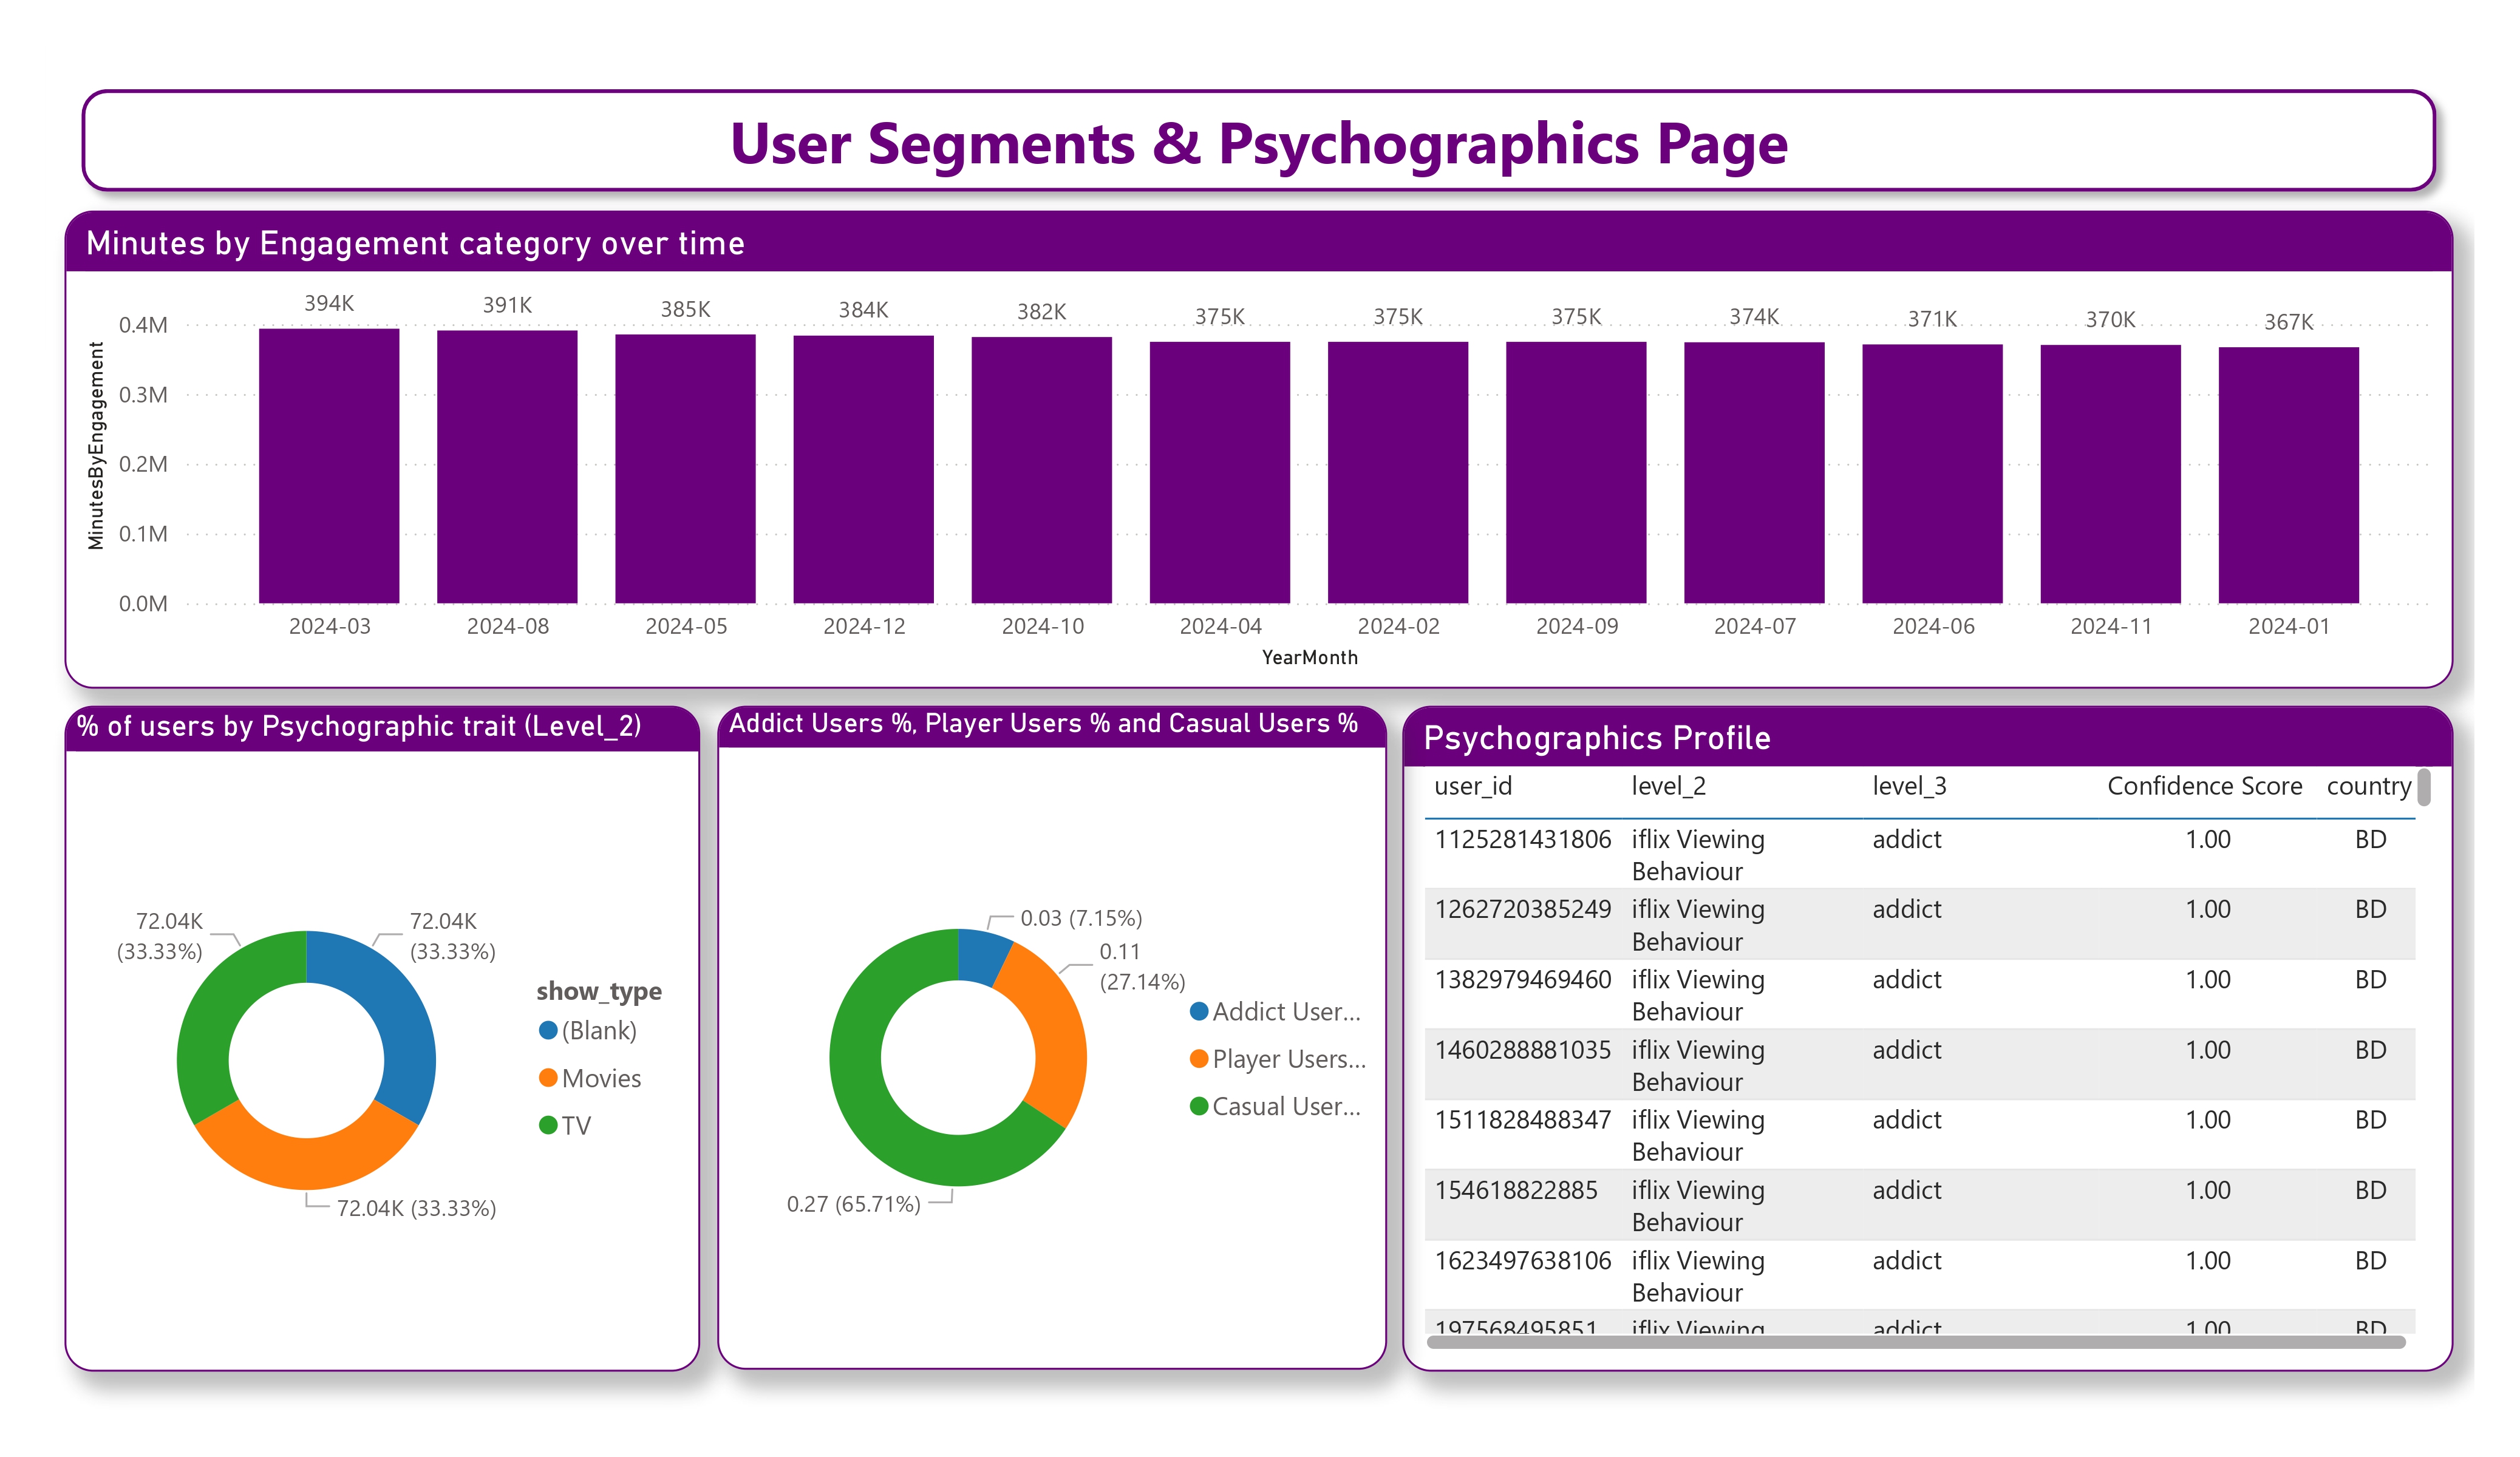
Task: Select the Addict Users legend dot
Action: [1199, 1011]
